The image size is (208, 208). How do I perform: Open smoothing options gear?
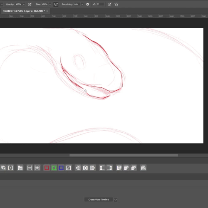[87, 5]
